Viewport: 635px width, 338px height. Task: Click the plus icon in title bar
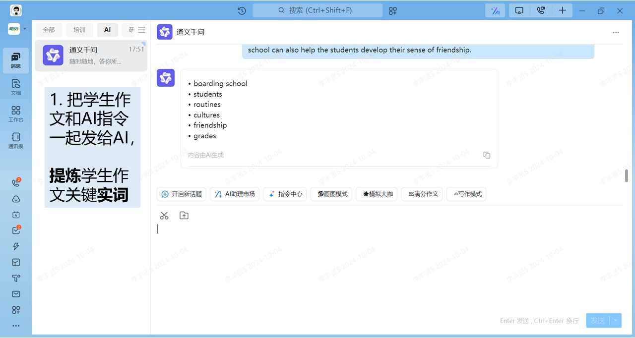coord(562,10)
